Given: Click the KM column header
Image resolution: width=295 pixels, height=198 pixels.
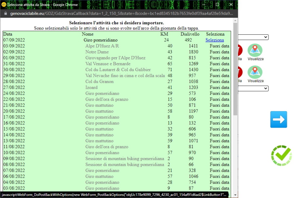Looking at the screenshot, I should tap(164, 34).
